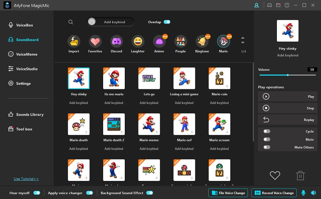Click the File Voice Change button
Image resolution: width=321 pixels, height=199 pixels.
click(x=228, y=193)
